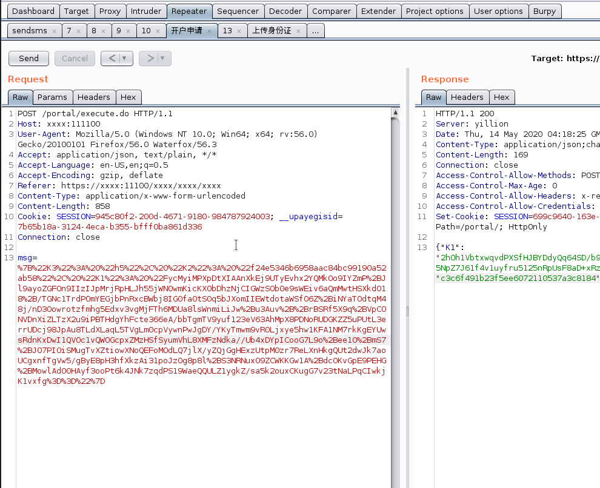Click the Cancel button
The image size is (600, 488).
(x=75, y=59)
